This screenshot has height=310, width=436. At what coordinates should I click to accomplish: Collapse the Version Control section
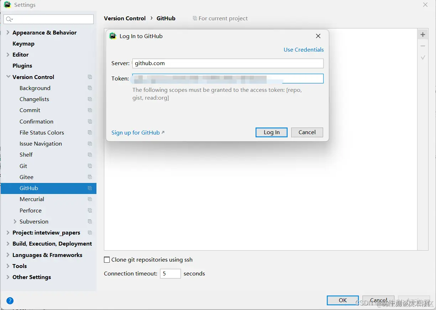coord(8,77)
